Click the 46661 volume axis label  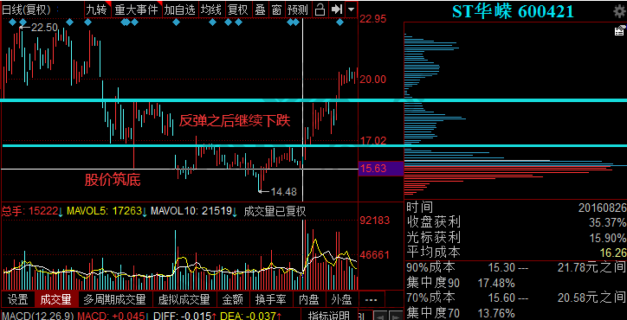tap(376, 254)
